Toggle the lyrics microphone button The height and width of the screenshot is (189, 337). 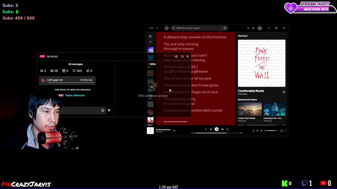tap(254, 131)
